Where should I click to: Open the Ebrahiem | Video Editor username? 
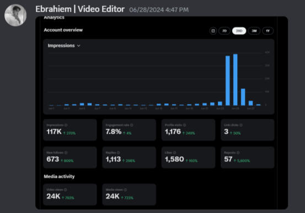(80, 9)
